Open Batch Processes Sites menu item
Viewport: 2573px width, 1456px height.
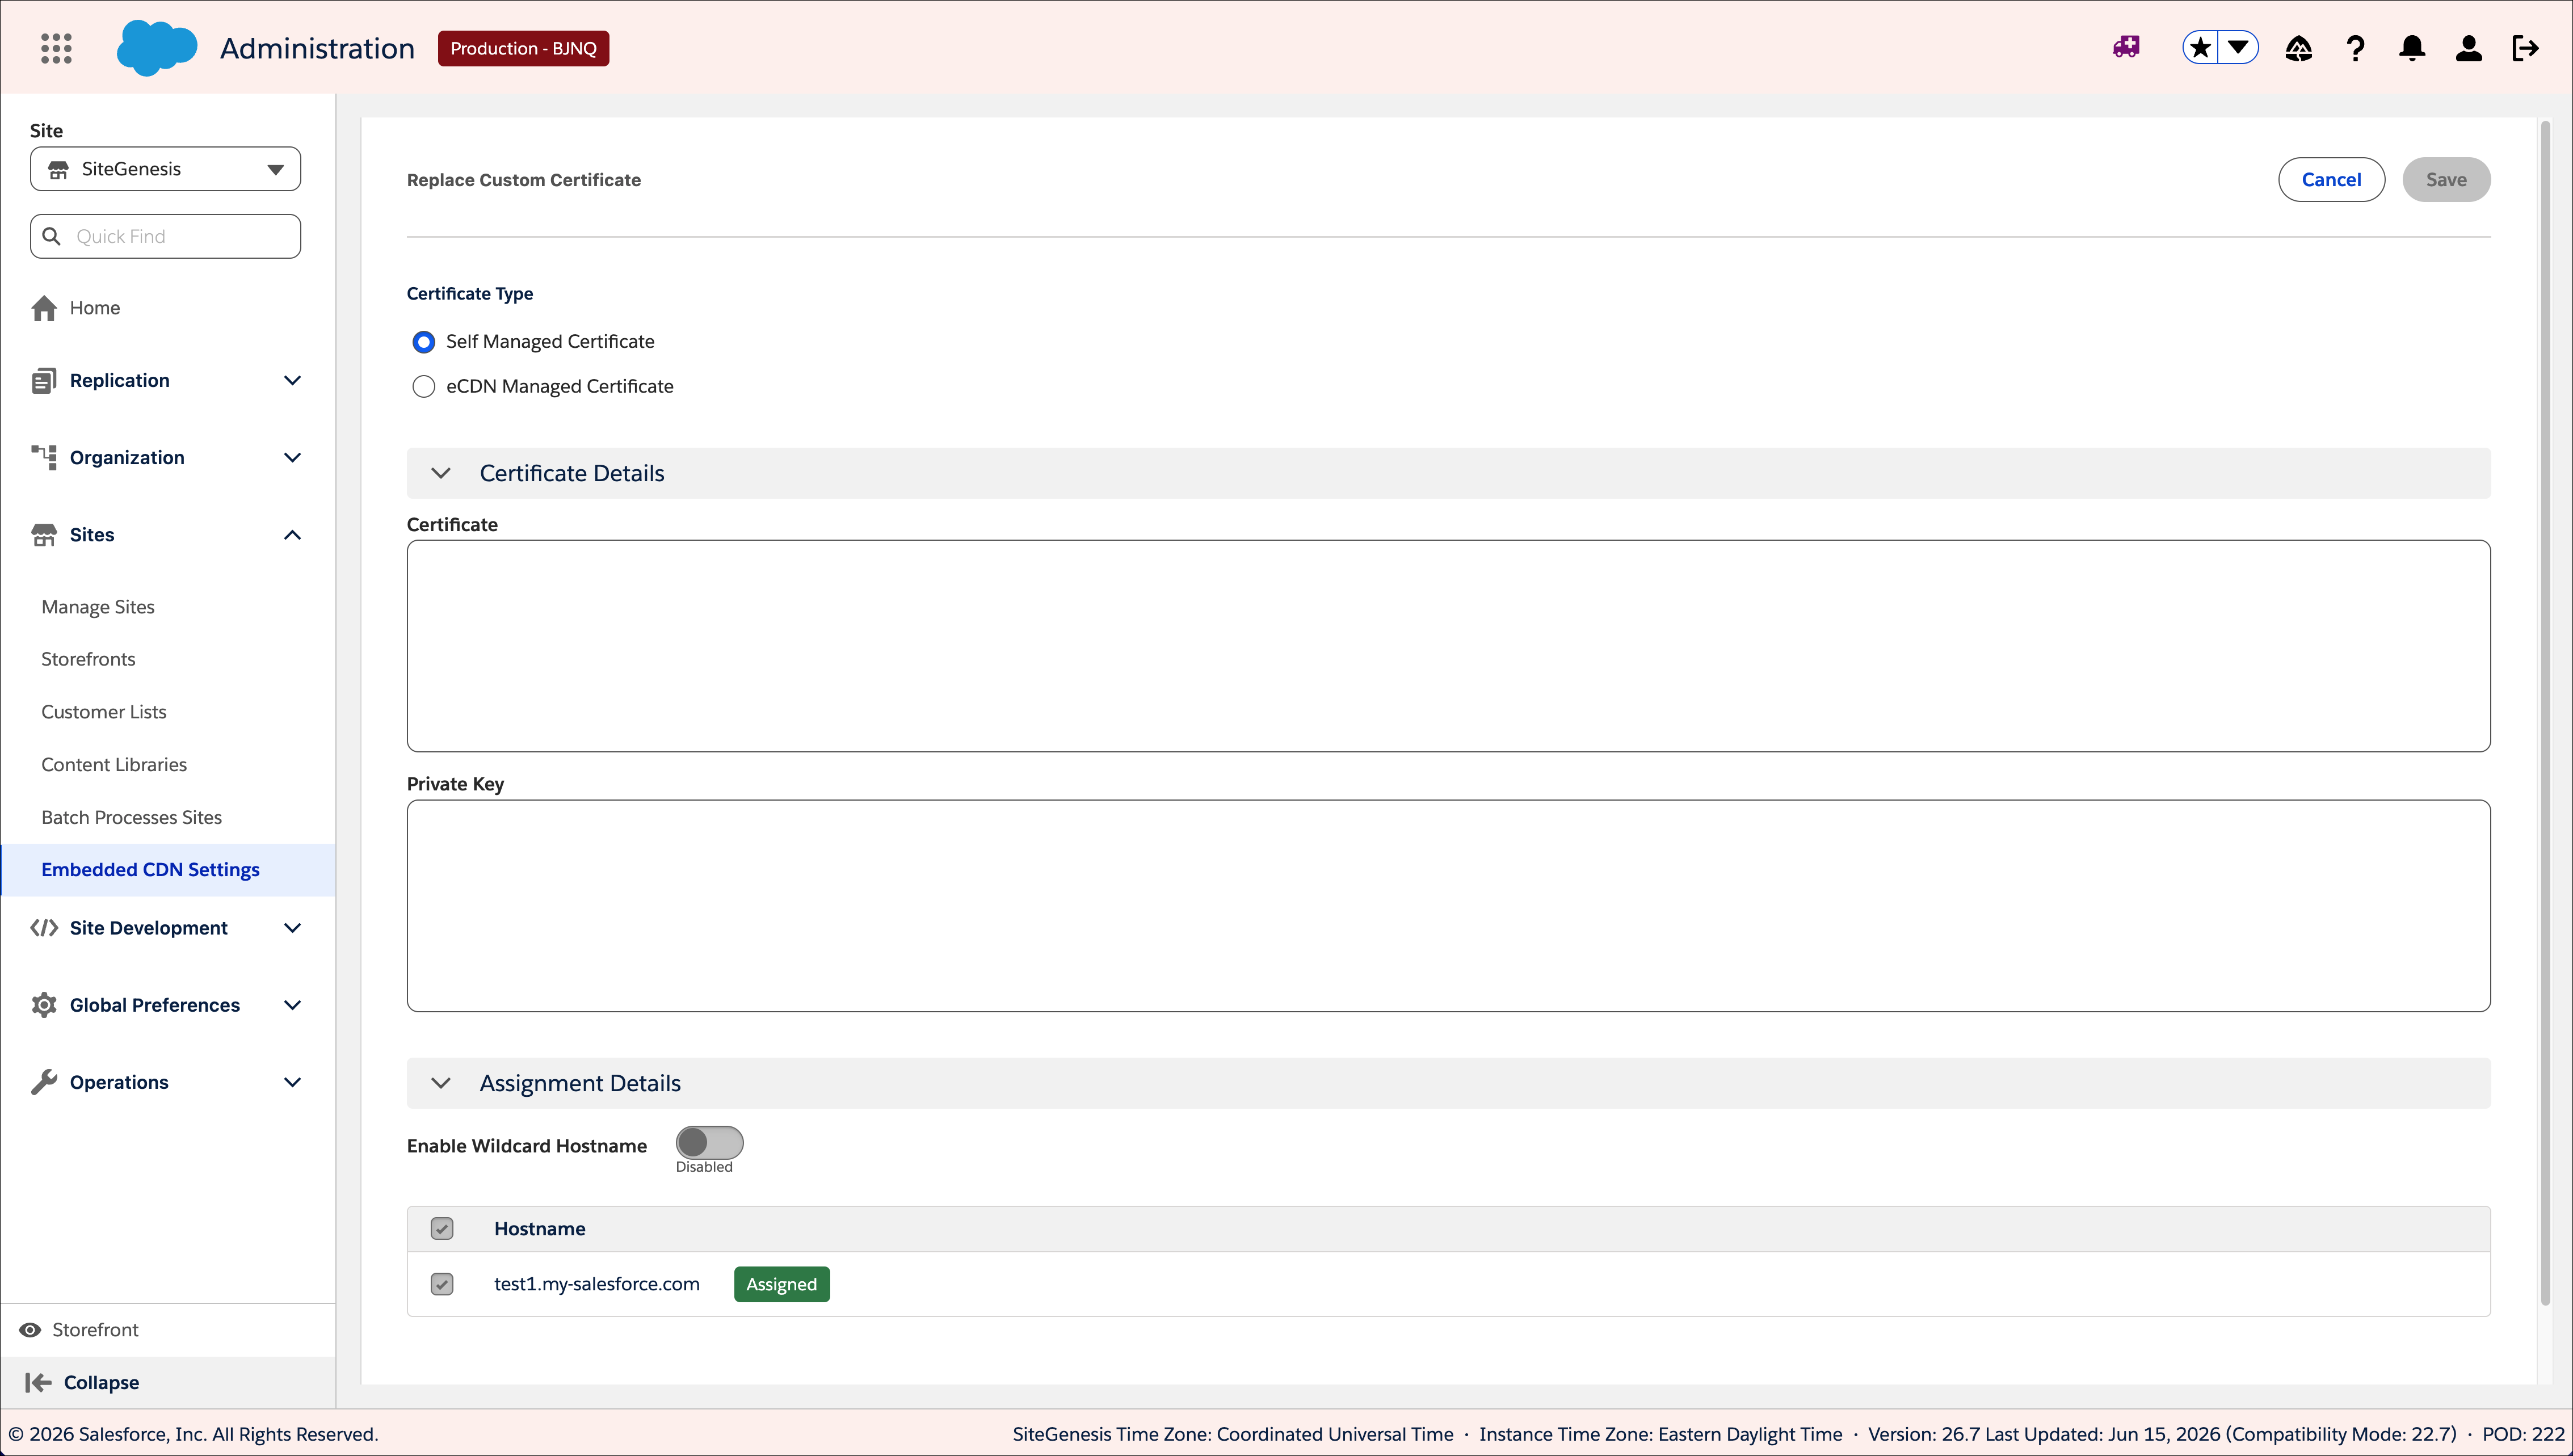[132, 818]
